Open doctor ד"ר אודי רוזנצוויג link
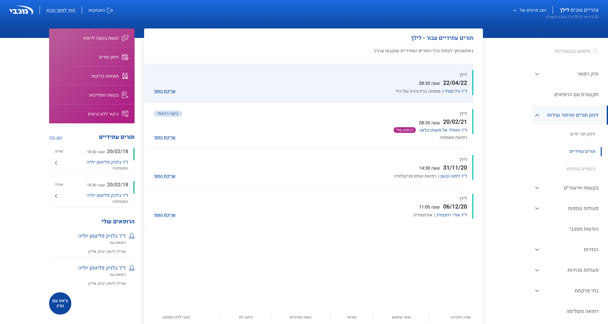 tap(452, 215)
